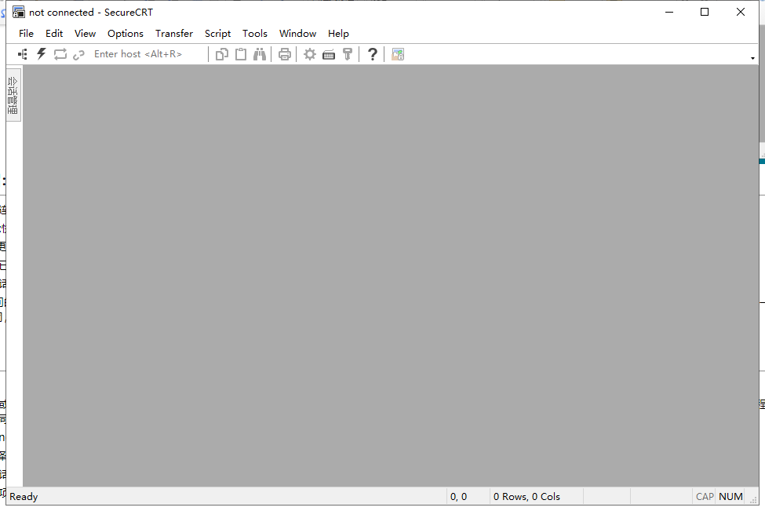Click the Ready status bar text
Screen dimensions: 765x511
[x=24, y=497]
